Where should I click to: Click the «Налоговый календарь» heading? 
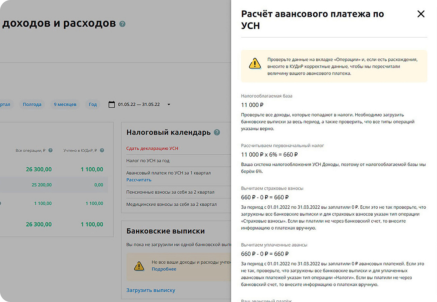tap(169, 133)
